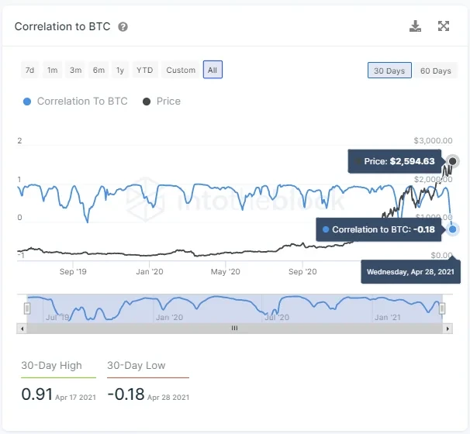Choose the 6m time range
470x434 pixels.
pyautogui.click(x=98, y=70)
